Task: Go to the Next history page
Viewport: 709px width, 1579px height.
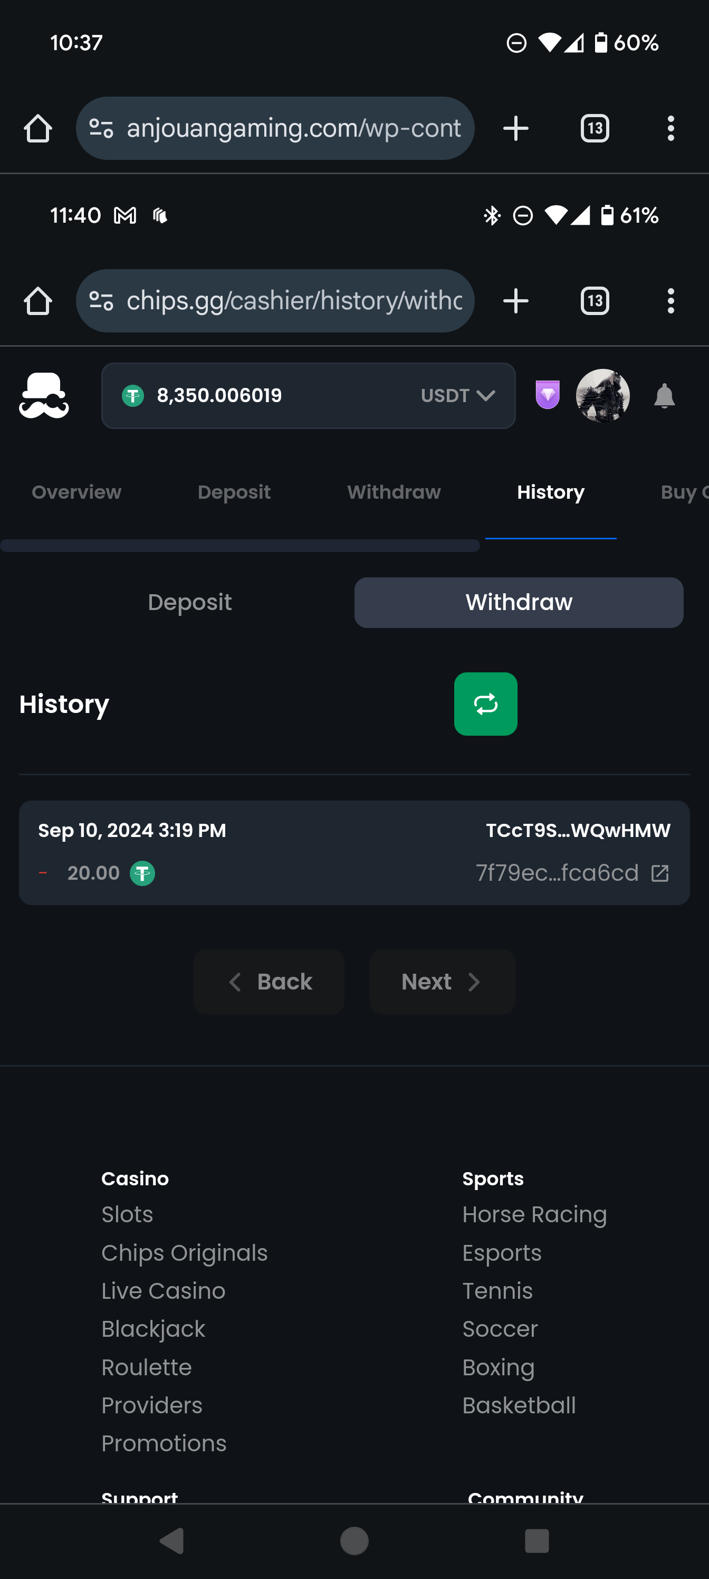Action: (x=443, y=982)
